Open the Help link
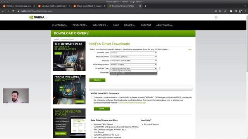 tap(189, 49)
